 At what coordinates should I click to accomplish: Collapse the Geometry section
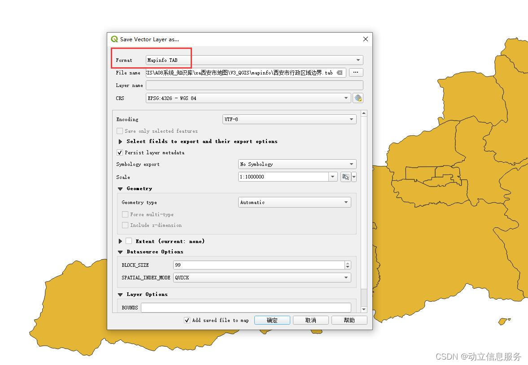point(120,189)
